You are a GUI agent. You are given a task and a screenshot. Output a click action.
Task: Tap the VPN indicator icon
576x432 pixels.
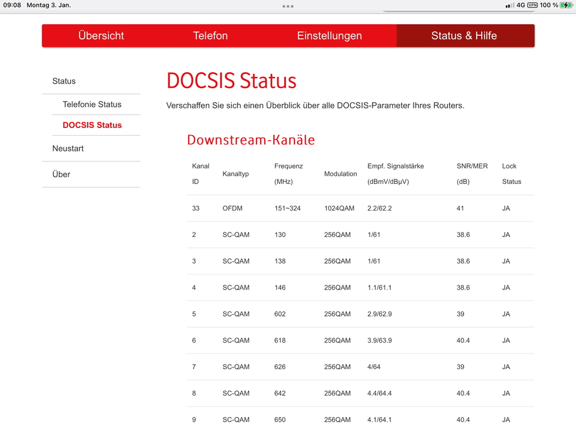click(532, 5)
